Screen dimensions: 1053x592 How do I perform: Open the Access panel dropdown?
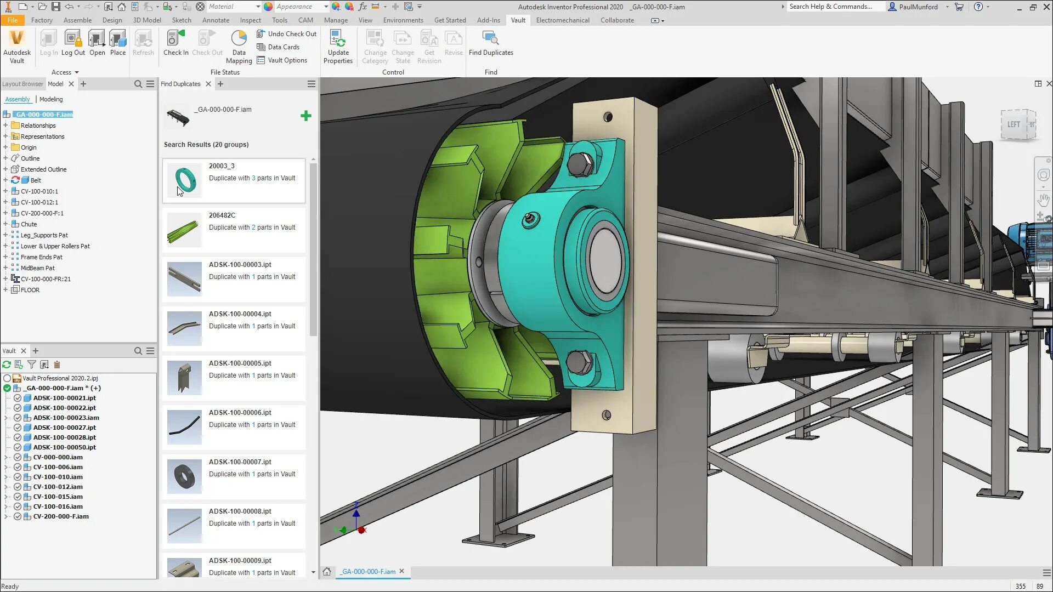[x=65, y=72]
